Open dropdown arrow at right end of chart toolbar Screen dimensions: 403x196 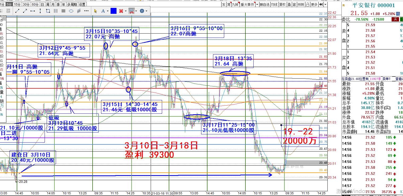(x=326, y=4)
